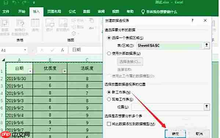Click the Undo arrow in quick access toolbar
This screenshot has width=220, height=138.
coord(14,3)
